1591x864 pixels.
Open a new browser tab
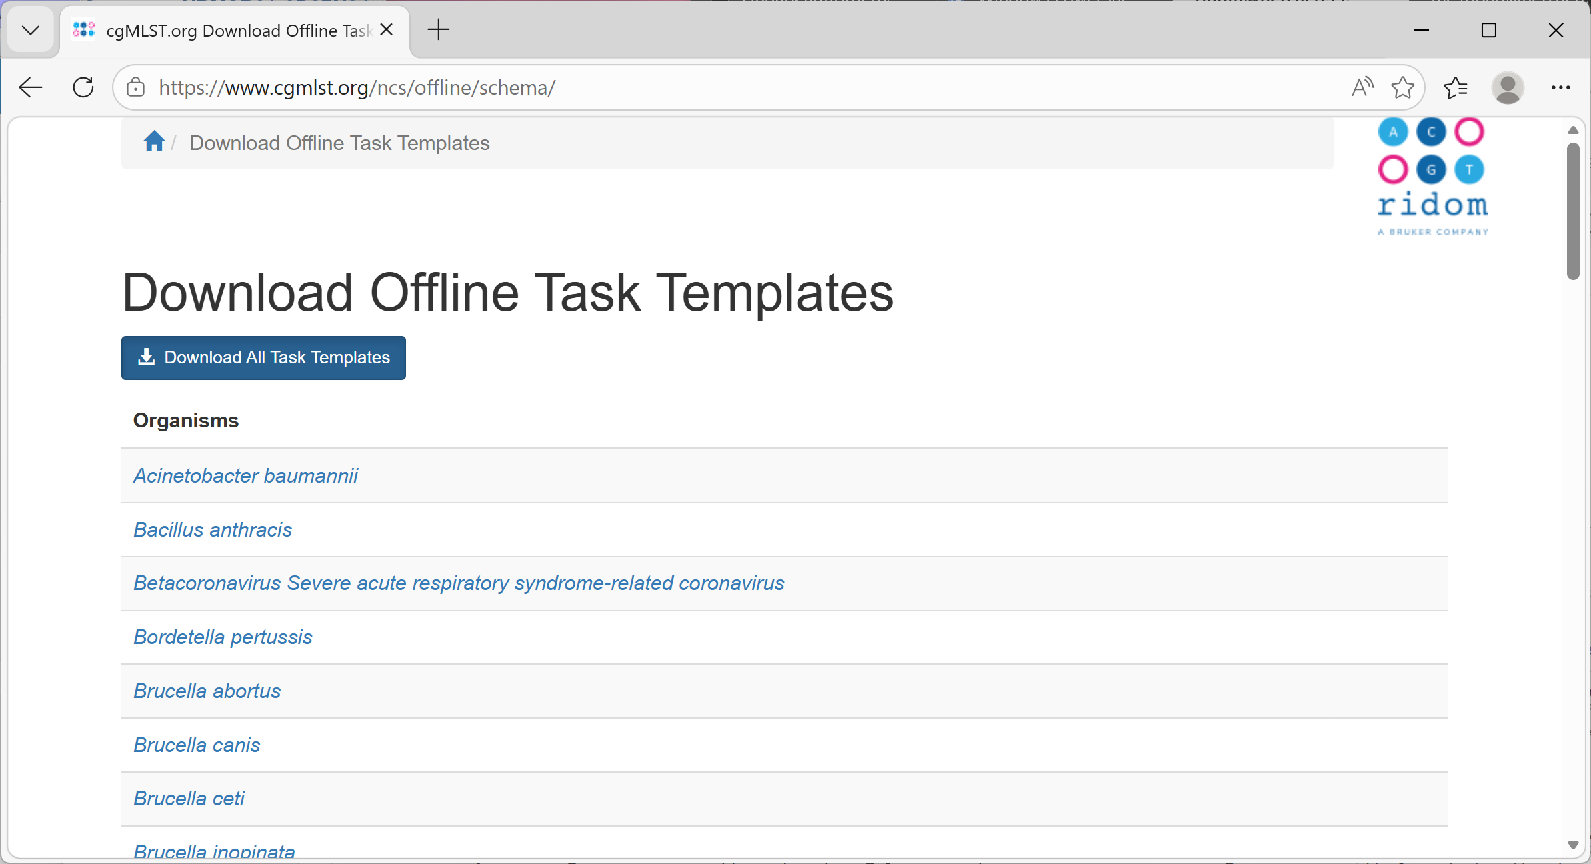coord(439,30)
